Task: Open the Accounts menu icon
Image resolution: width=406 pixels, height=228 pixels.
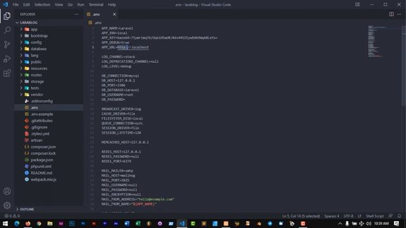Action: tap(7, 191)
